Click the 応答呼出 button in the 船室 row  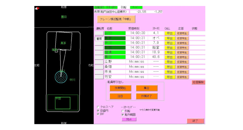182,48
